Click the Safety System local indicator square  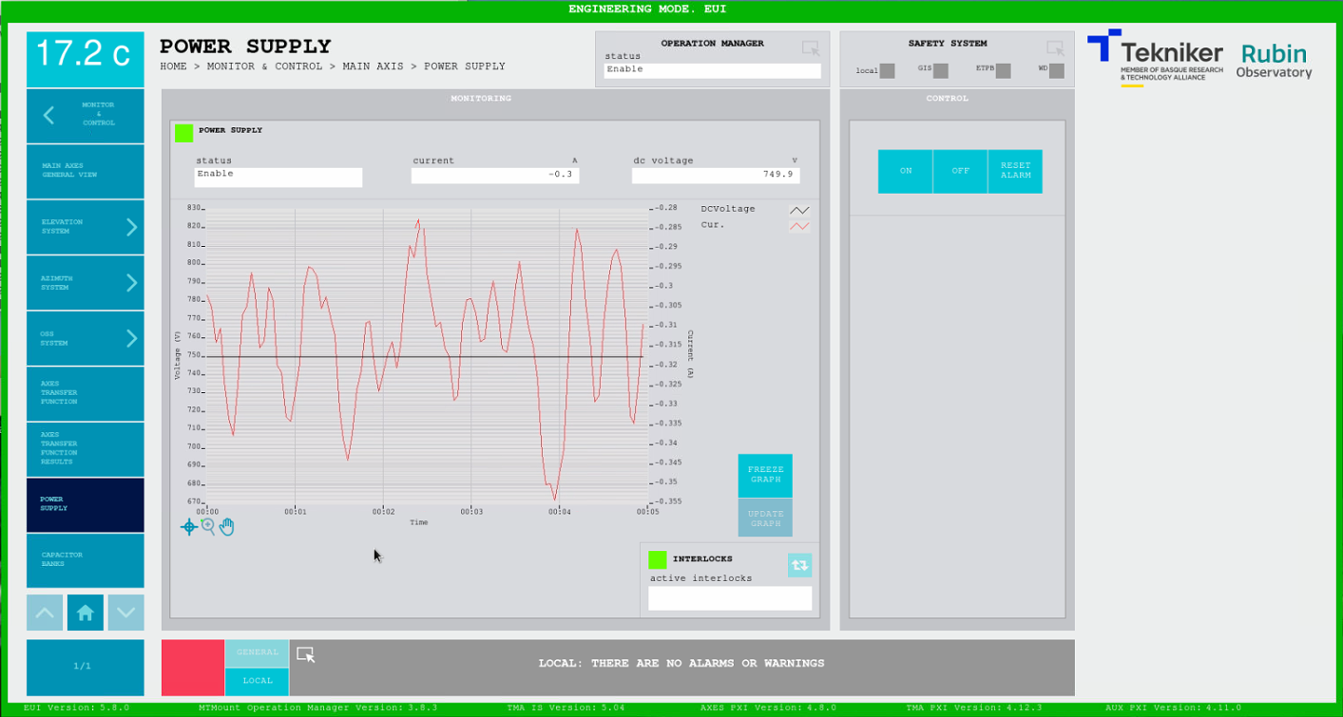pos(887,70)
